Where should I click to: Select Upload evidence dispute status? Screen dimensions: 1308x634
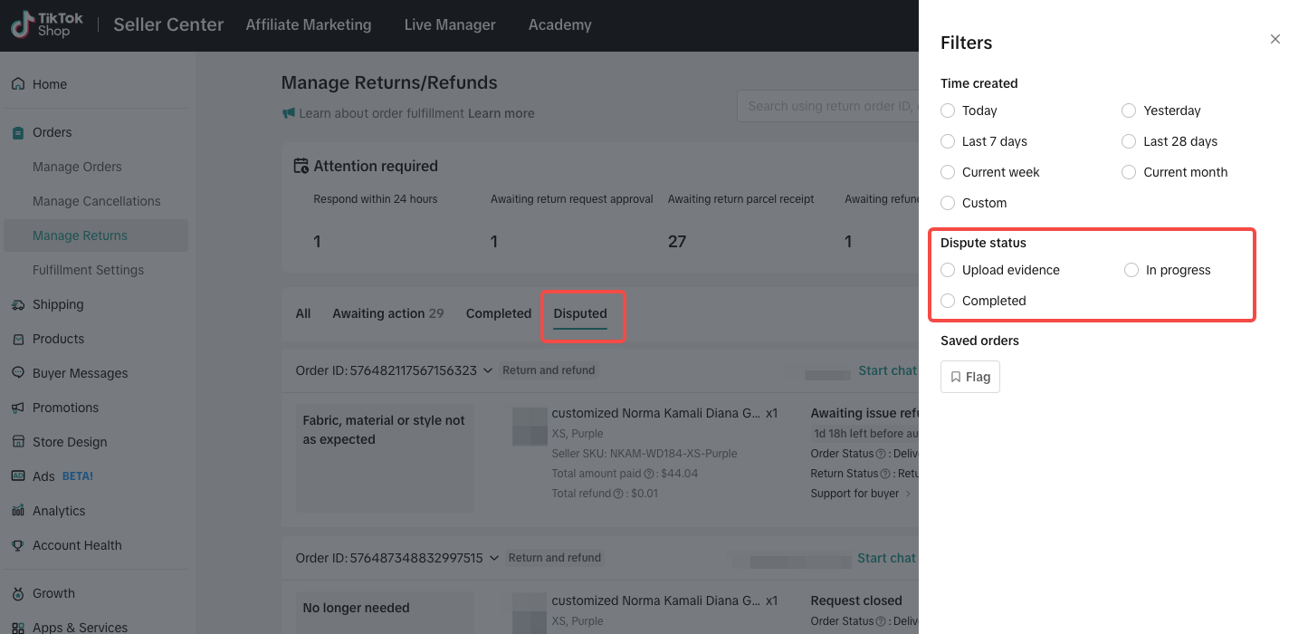click(948, 270)
